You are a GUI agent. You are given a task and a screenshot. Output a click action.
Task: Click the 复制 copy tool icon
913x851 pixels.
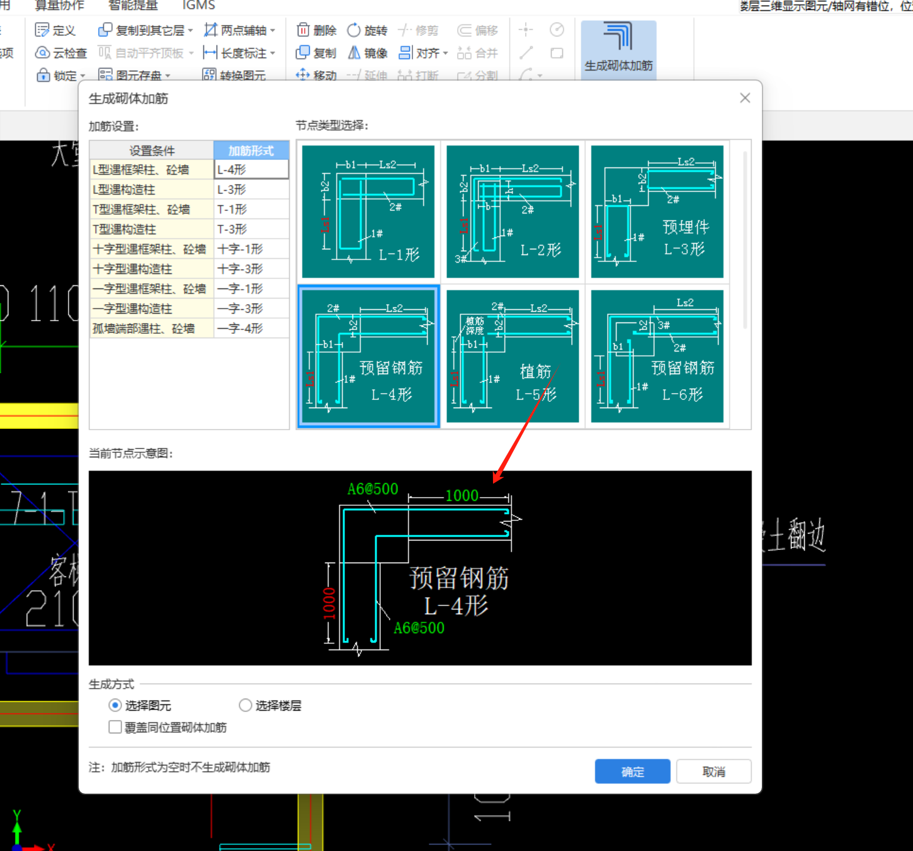[303, 53]
